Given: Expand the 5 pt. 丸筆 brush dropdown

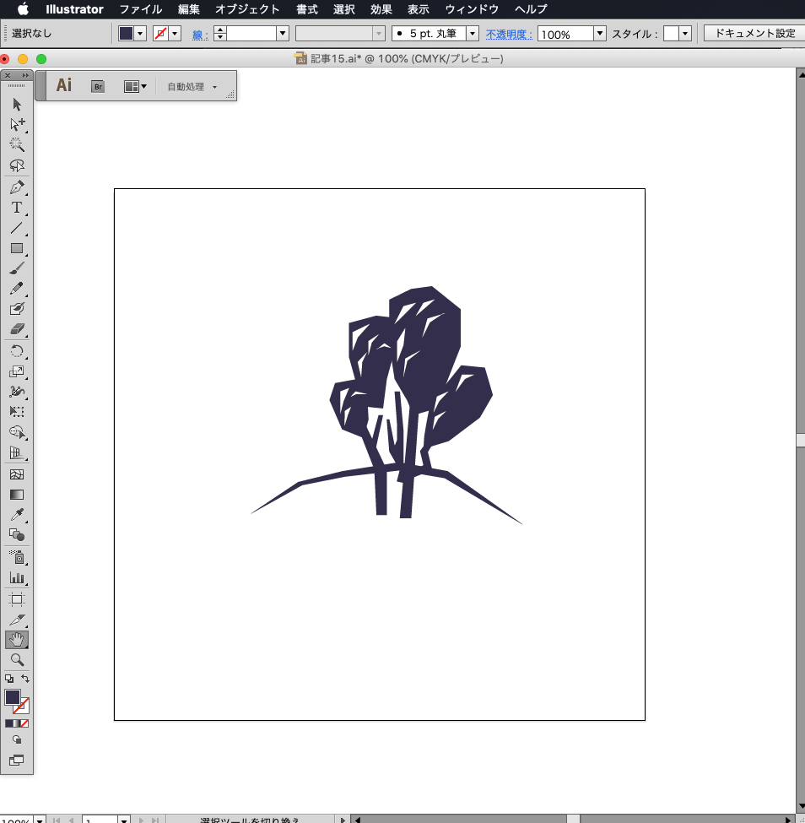Looking at the screenshot, I should click(472, 34).
